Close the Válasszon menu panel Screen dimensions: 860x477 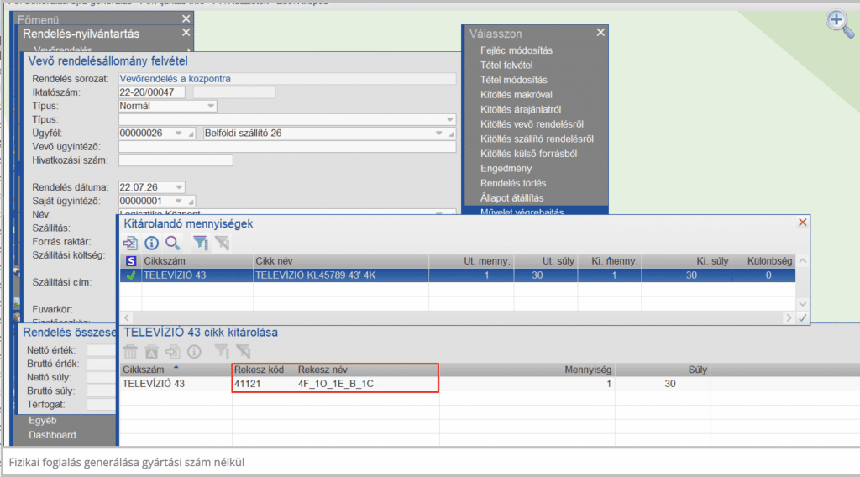pyautogui.click(x=600, y=33)
